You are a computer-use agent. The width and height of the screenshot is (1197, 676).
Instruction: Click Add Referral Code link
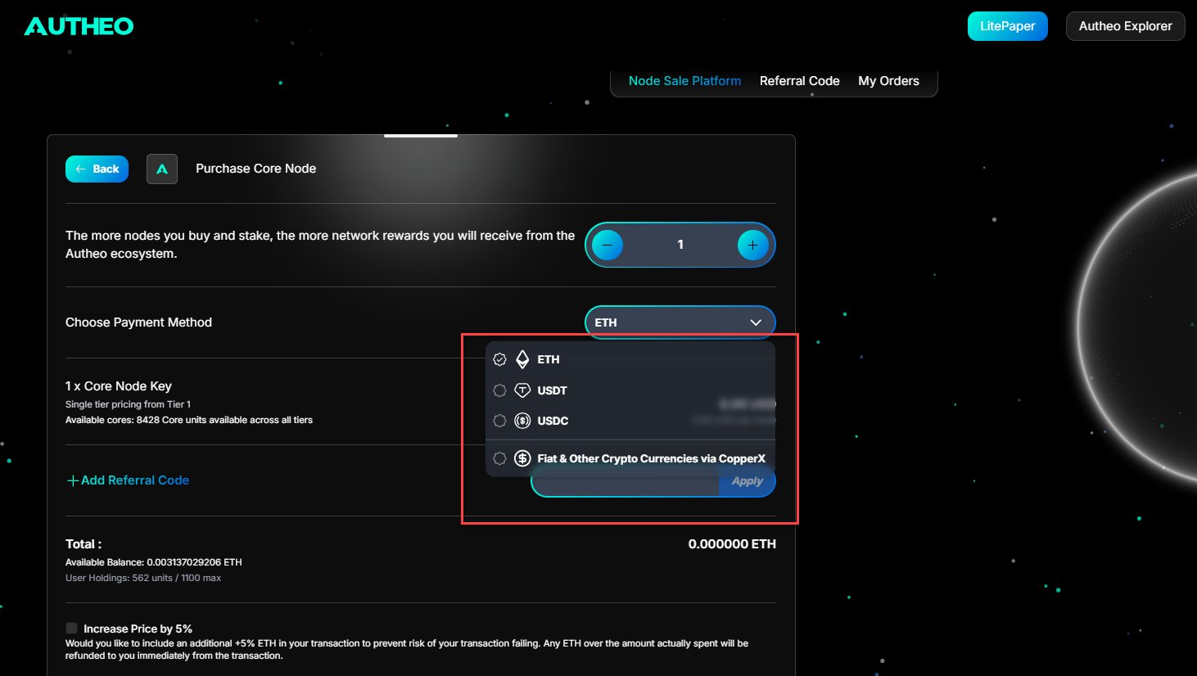point(128,480)
